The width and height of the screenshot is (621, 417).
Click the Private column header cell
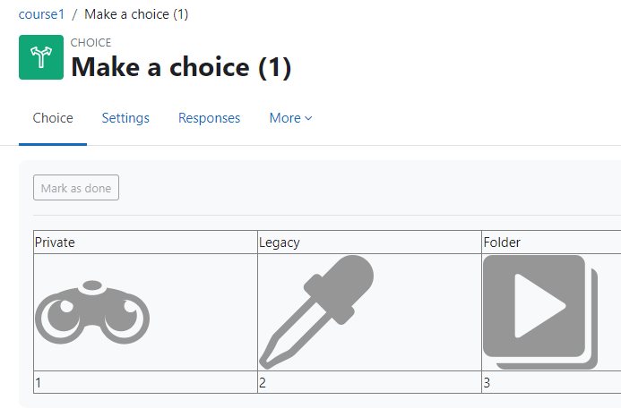pos(145,243)
